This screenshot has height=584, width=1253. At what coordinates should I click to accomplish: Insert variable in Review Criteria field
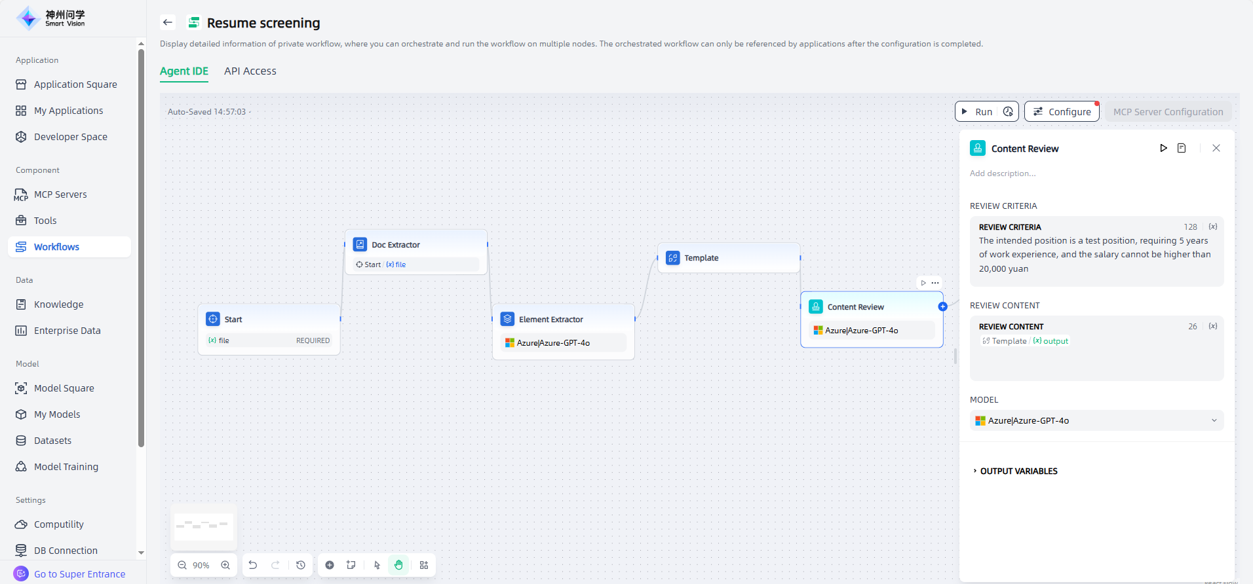(x=1213, y=227)
